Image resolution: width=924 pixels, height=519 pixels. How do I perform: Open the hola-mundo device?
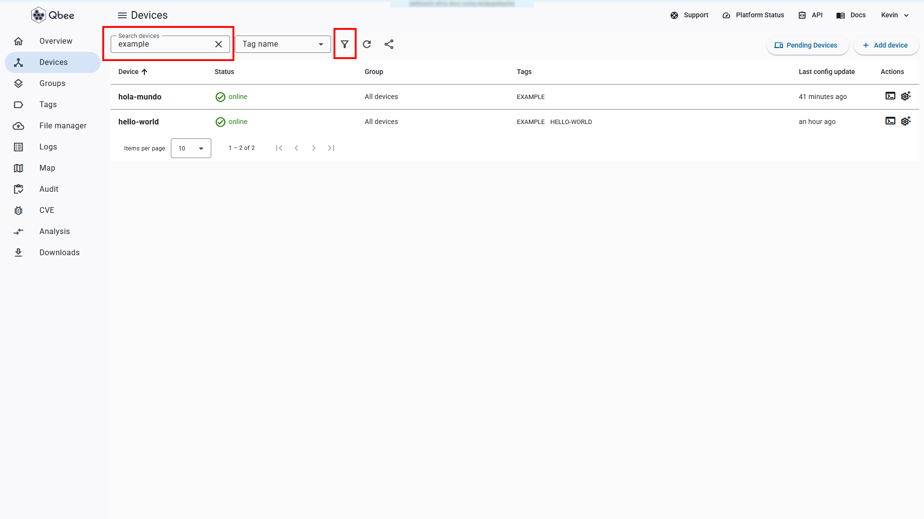(x=140, y=97)
